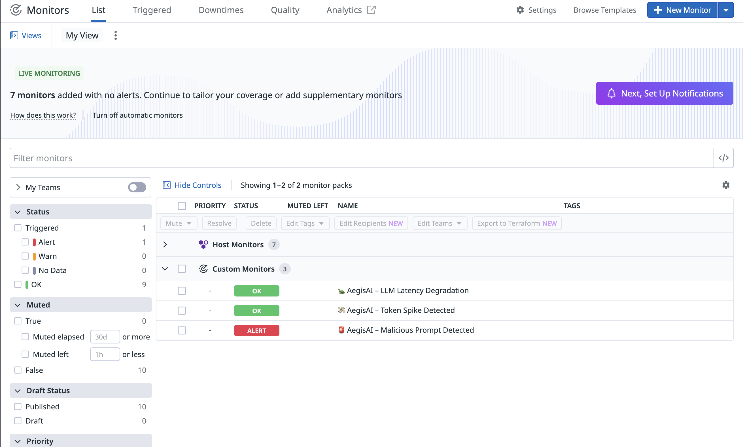743x447 pixels.
Task: Open the Views panel icon
Action: (x=14, y=36)
